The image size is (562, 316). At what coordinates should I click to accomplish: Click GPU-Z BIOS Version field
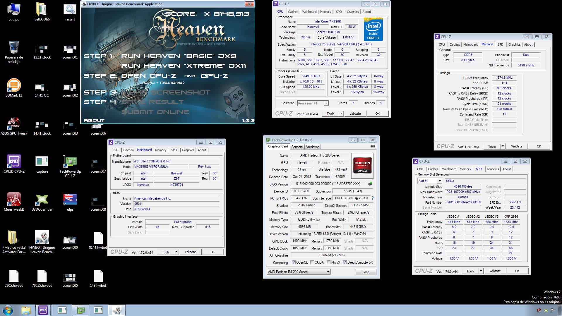(328, 184)
